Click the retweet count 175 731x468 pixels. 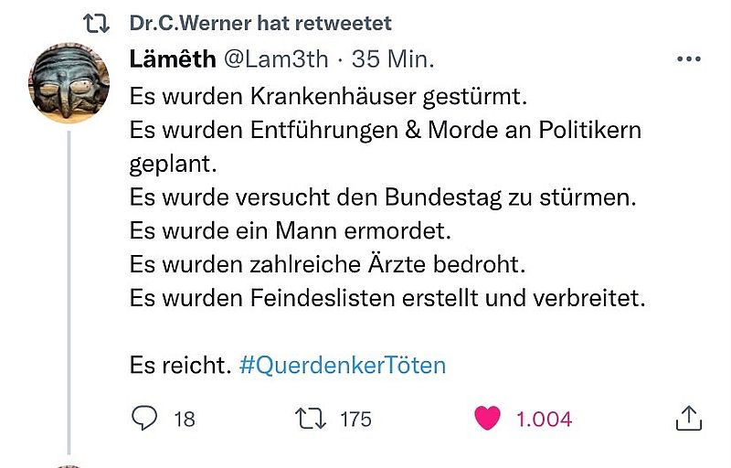tap(355, 419)
